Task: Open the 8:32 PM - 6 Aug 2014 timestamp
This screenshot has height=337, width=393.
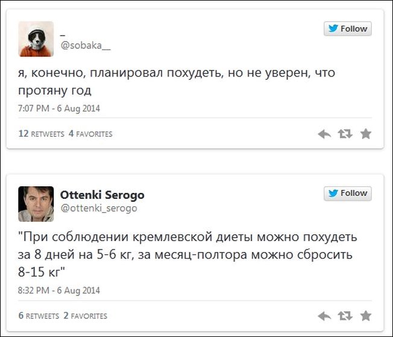Action: coord(59,291)
